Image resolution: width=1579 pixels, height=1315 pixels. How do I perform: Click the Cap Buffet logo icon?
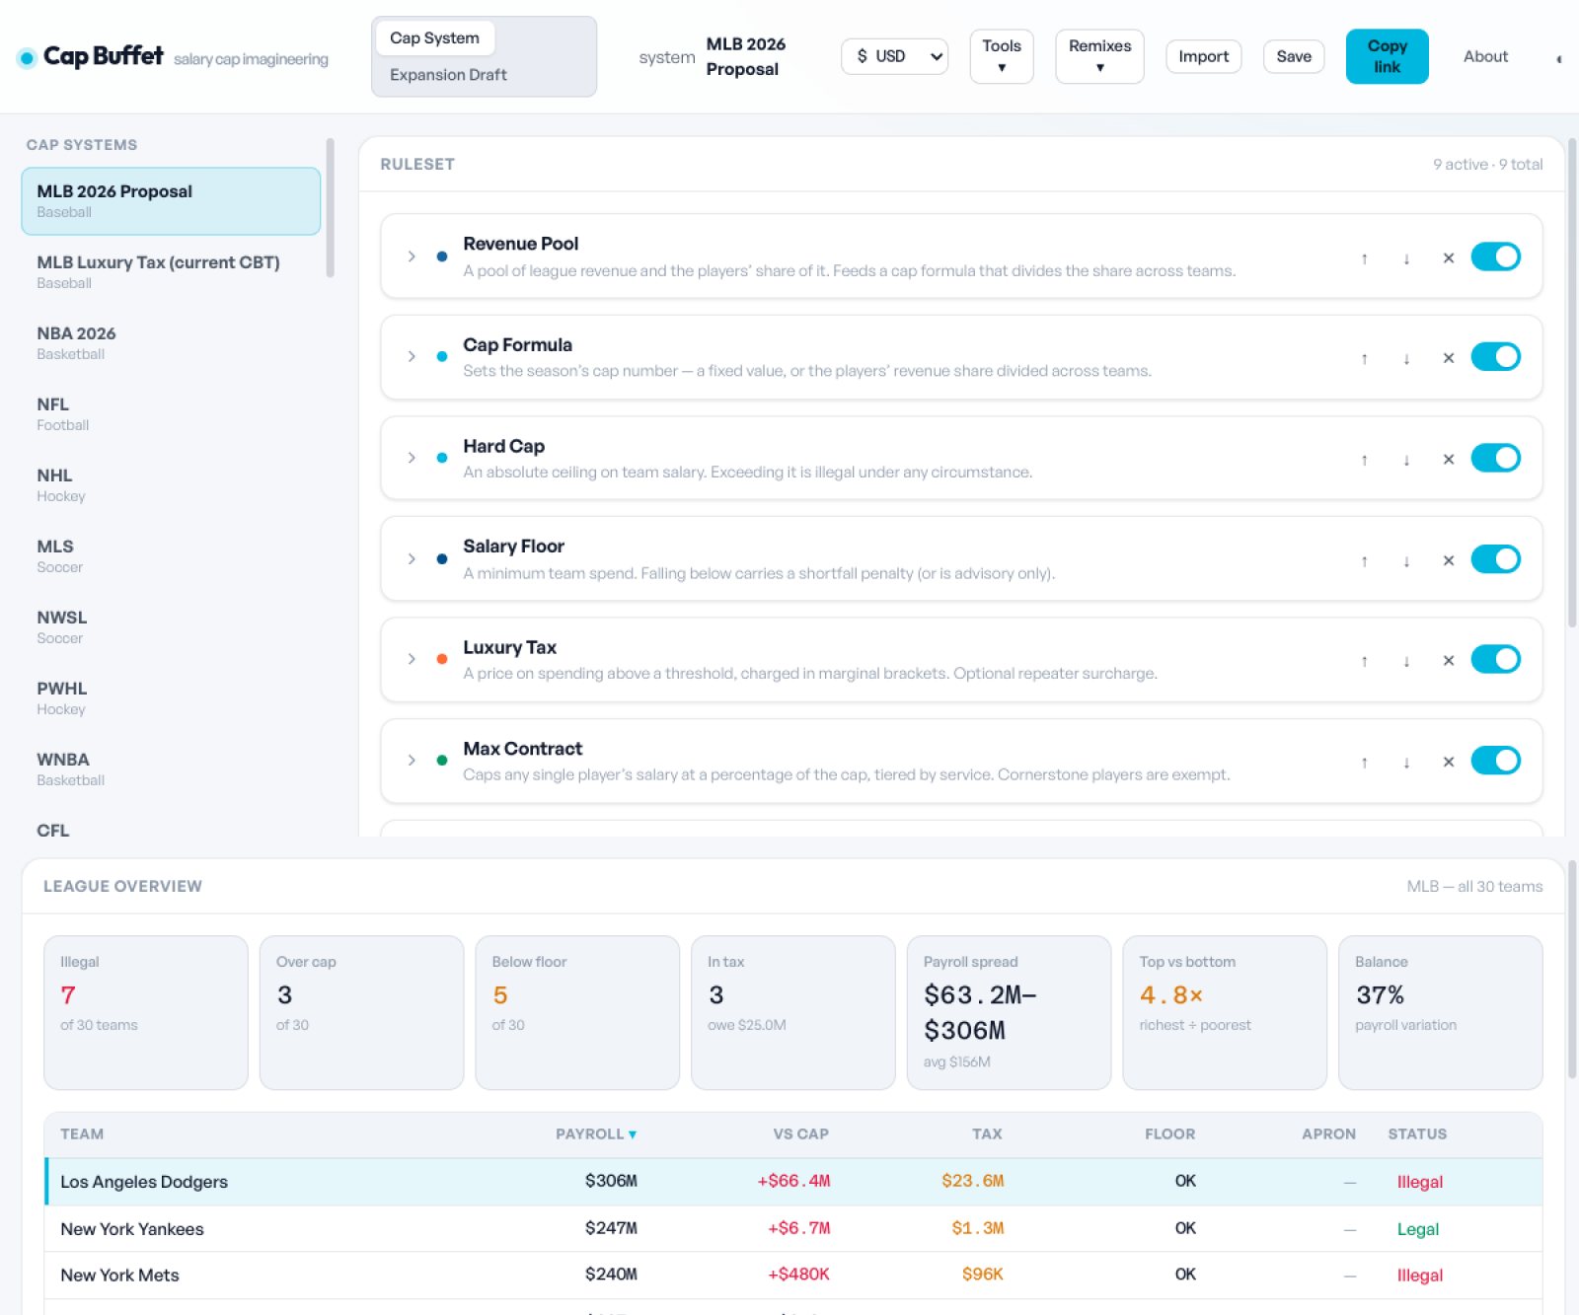tap(27, 58)
